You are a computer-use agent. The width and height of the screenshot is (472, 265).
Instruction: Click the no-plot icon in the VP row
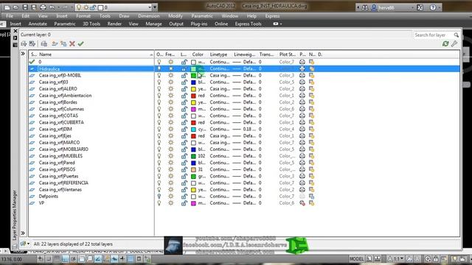pyautogui.click(x=302, y=203)
